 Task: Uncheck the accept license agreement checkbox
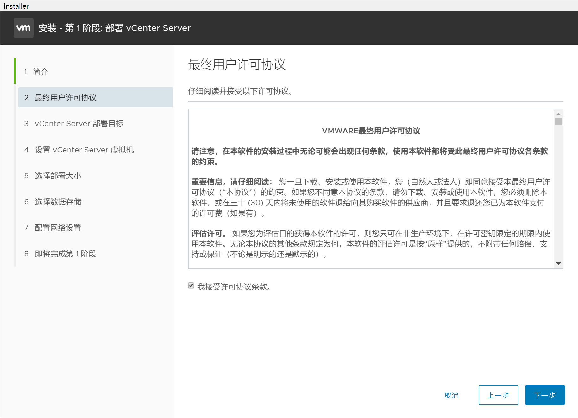point(191,286)
